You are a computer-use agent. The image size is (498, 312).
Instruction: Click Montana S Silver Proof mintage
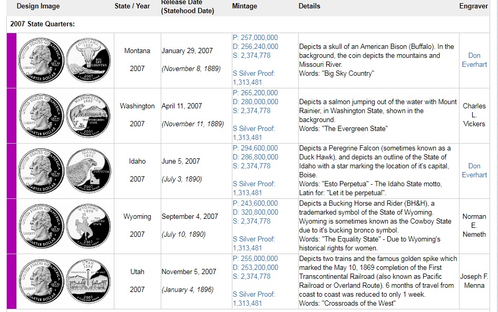click(254, 78)
